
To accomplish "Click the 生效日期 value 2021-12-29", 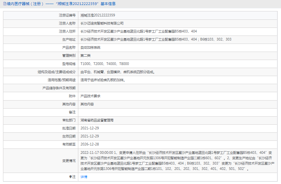I will pos(90,136).
